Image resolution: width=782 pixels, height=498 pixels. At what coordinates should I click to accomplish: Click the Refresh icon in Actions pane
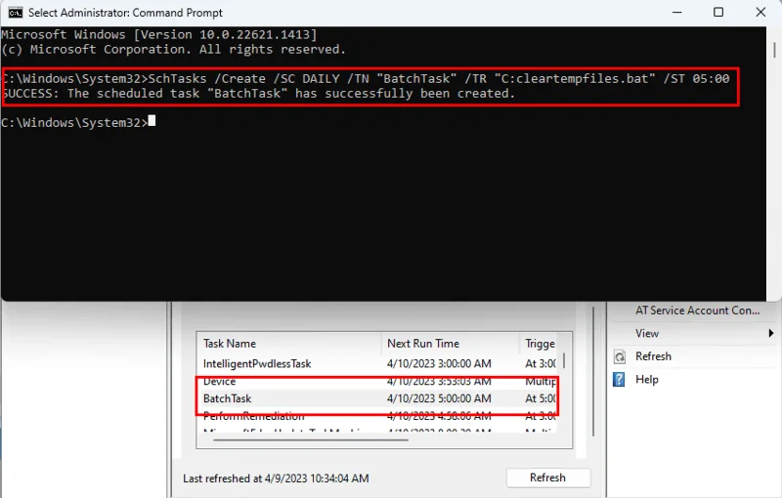[x=620, y=356]
